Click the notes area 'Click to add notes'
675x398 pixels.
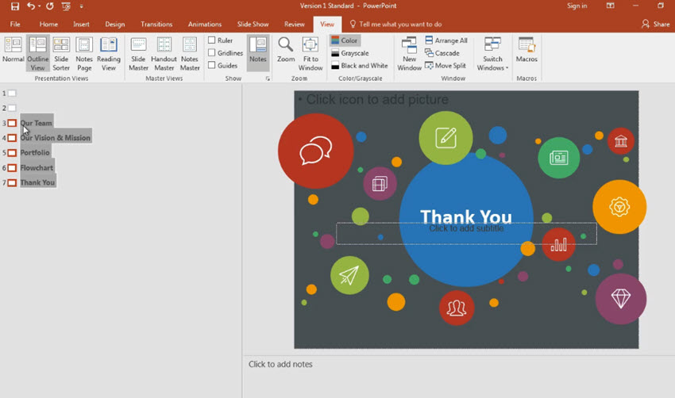[x=280, y=364]
